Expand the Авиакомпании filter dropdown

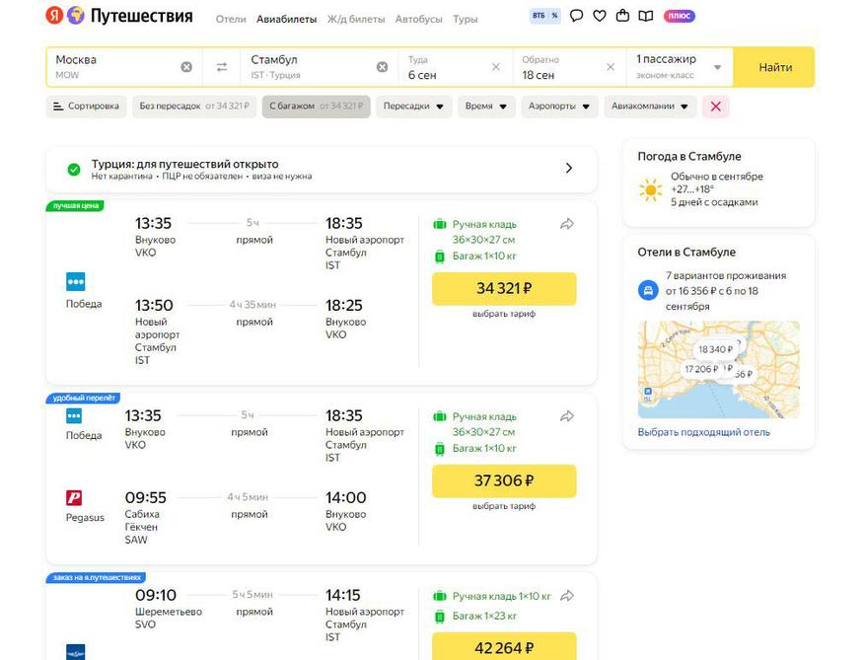point(650,107)
